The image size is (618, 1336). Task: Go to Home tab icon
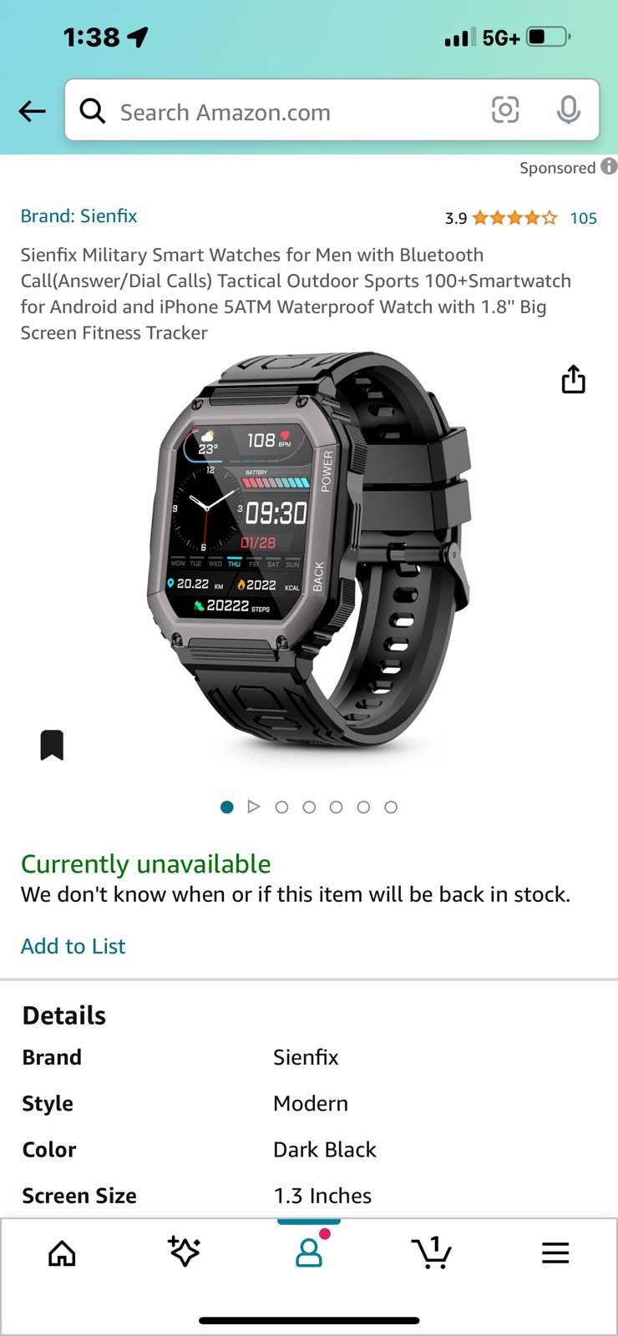click(x=62, y=1252)
